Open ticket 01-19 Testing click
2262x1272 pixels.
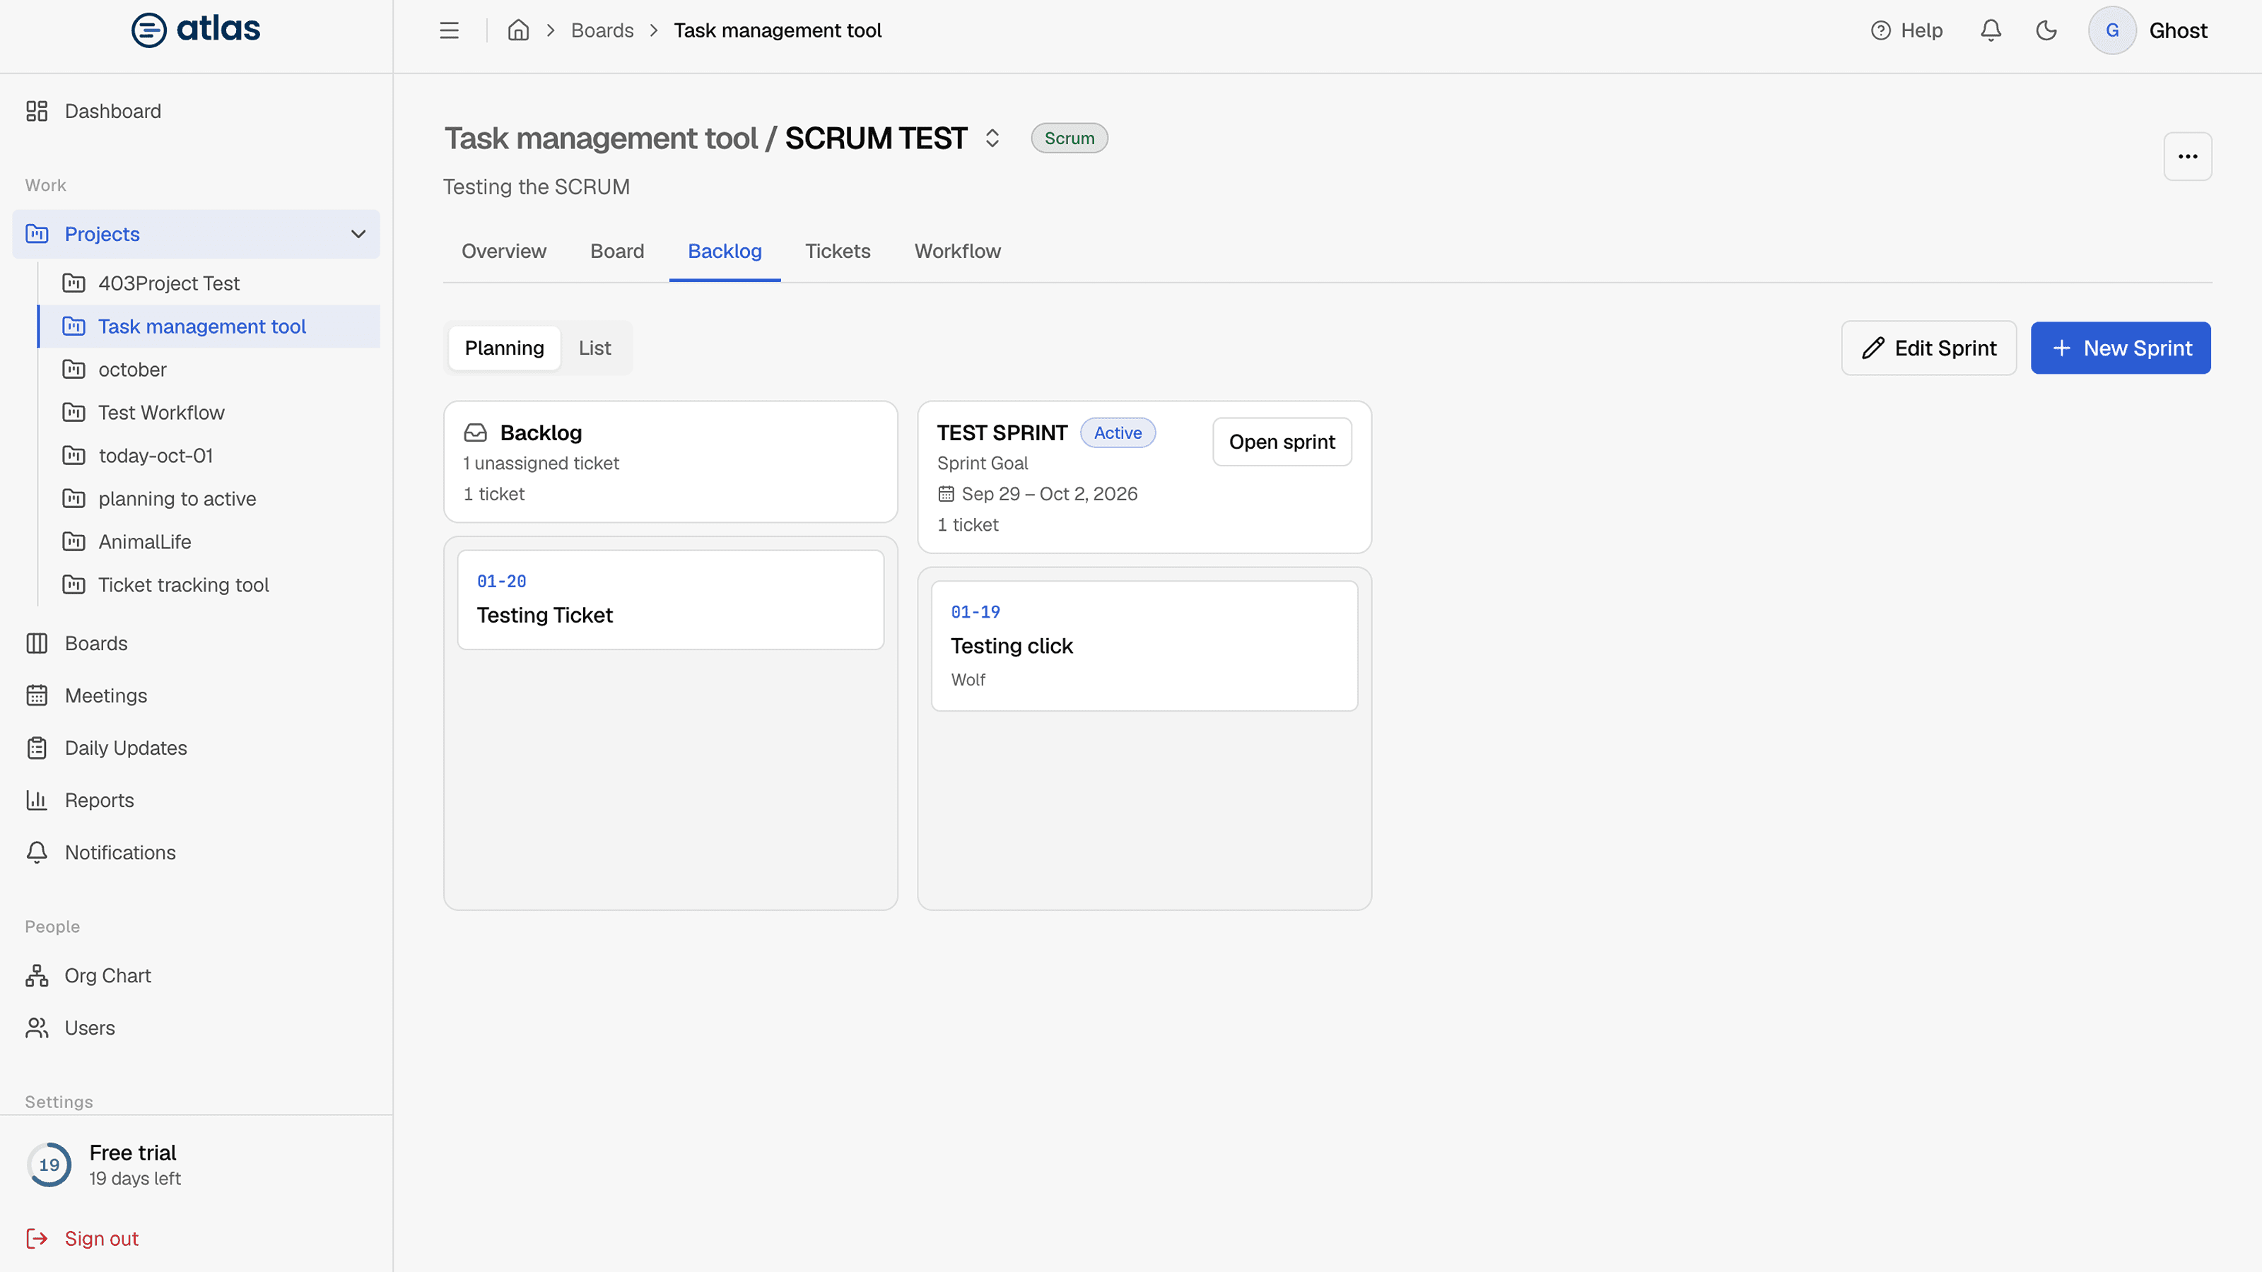click(x=1144, y=646)
